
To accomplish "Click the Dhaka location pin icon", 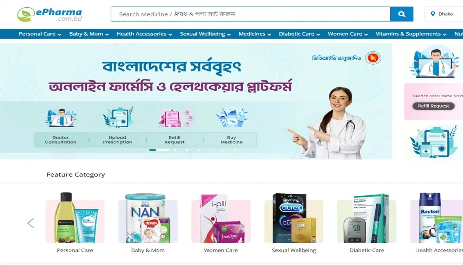I will pos(432,14).
